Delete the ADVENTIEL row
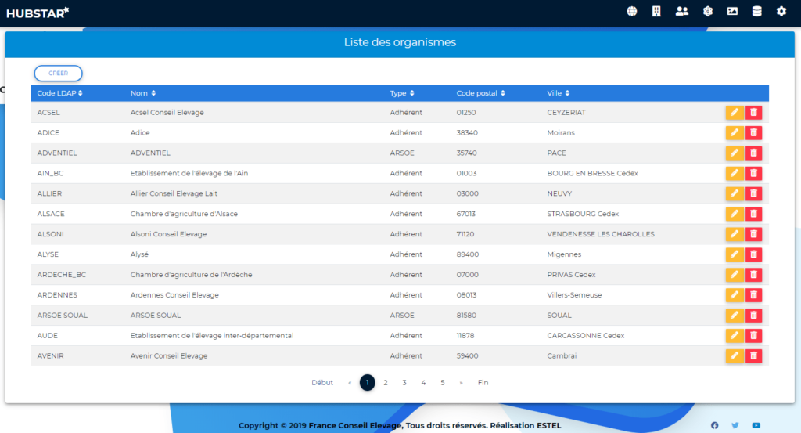Viewport: 801px width, 433px height. [x=753, y=153]
